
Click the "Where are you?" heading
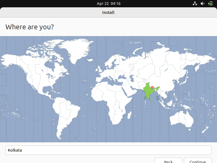(30, 27)
